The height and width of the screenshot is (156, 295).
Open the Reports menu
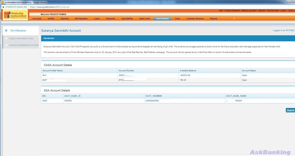[214, 18]
